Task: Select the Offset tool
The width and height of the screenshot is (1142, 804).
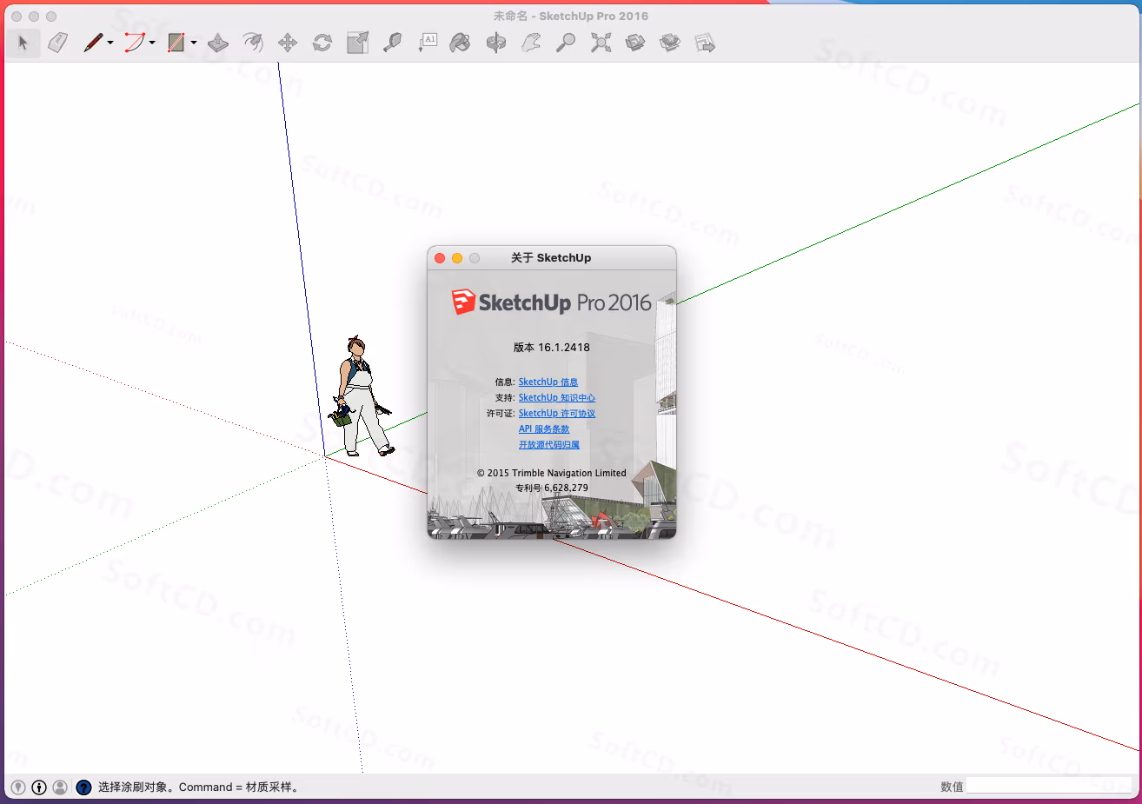Action: 253,43
